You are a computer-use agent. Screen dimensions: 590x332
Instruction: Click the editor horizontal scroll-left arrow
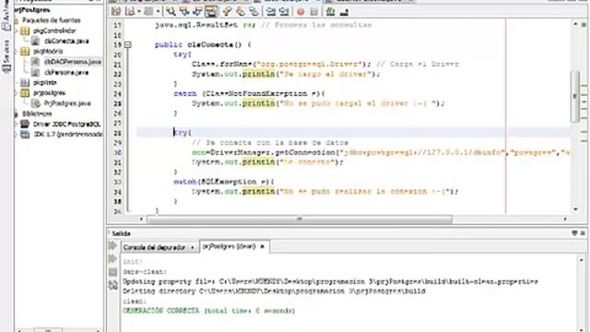(x=141, y=219)
